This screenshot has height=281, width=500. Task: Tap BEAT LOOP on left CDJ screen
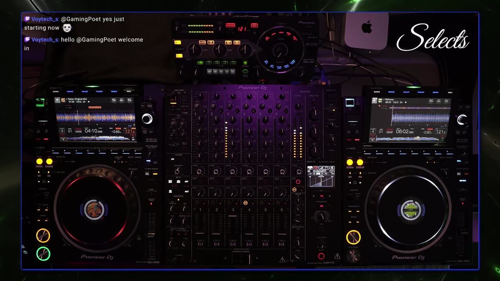point(114,100)
